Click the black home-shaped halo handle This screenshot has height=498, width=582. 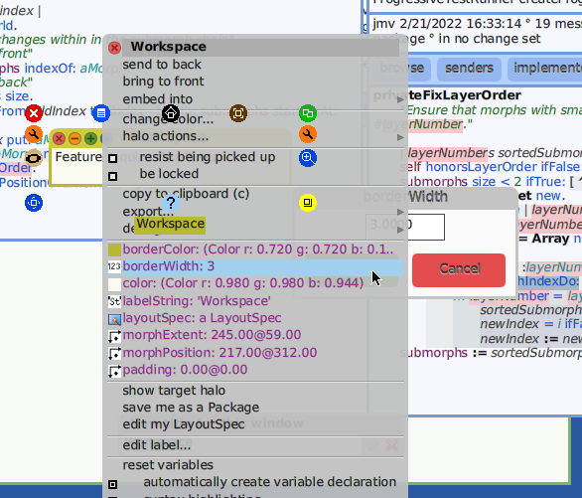(x=171, y=113)
